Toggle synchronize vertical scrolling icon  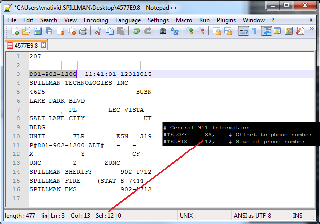[x=216, y=31]
